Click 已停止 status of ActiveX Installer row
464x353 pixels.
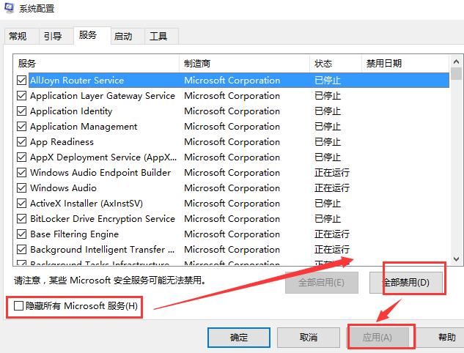(328, 203)
